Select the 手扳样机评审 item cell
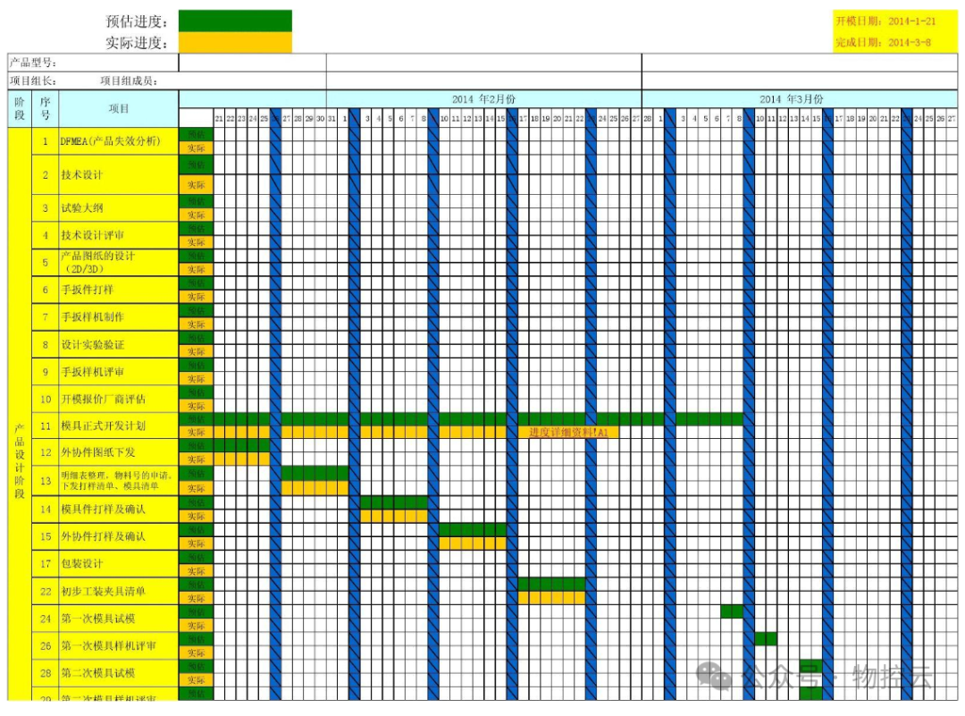Viewport: 965px width, 716px height. point(119,372)
